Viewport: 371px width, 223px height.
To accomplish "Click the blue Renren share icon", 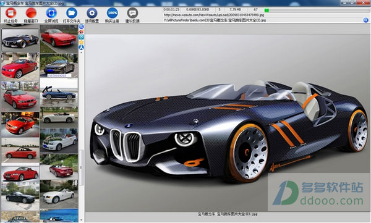I will [81, 48].
